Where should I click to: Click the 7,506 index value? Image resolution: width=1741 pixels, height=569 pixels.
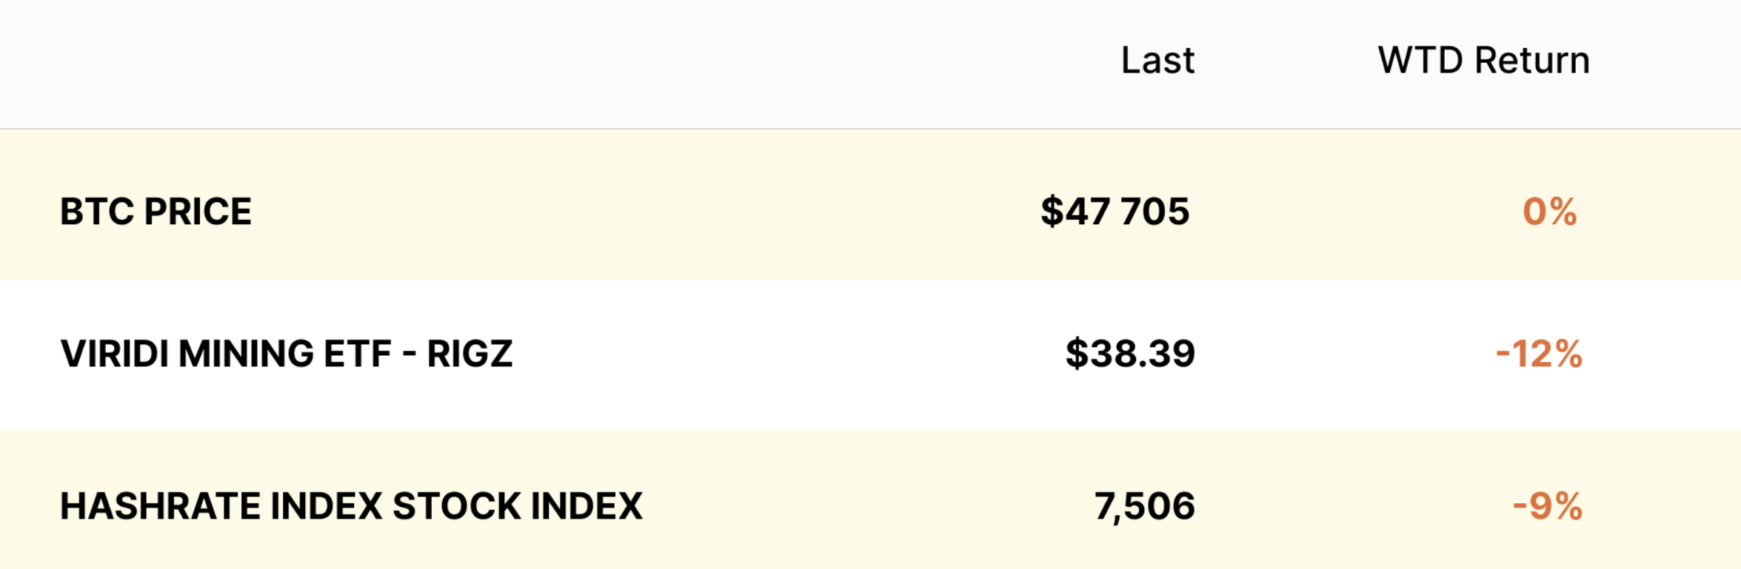pos(1145,507)
